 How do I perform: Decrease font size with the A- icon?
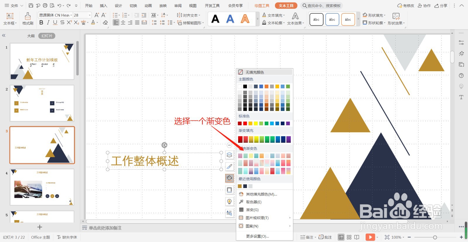coord(104,15)
